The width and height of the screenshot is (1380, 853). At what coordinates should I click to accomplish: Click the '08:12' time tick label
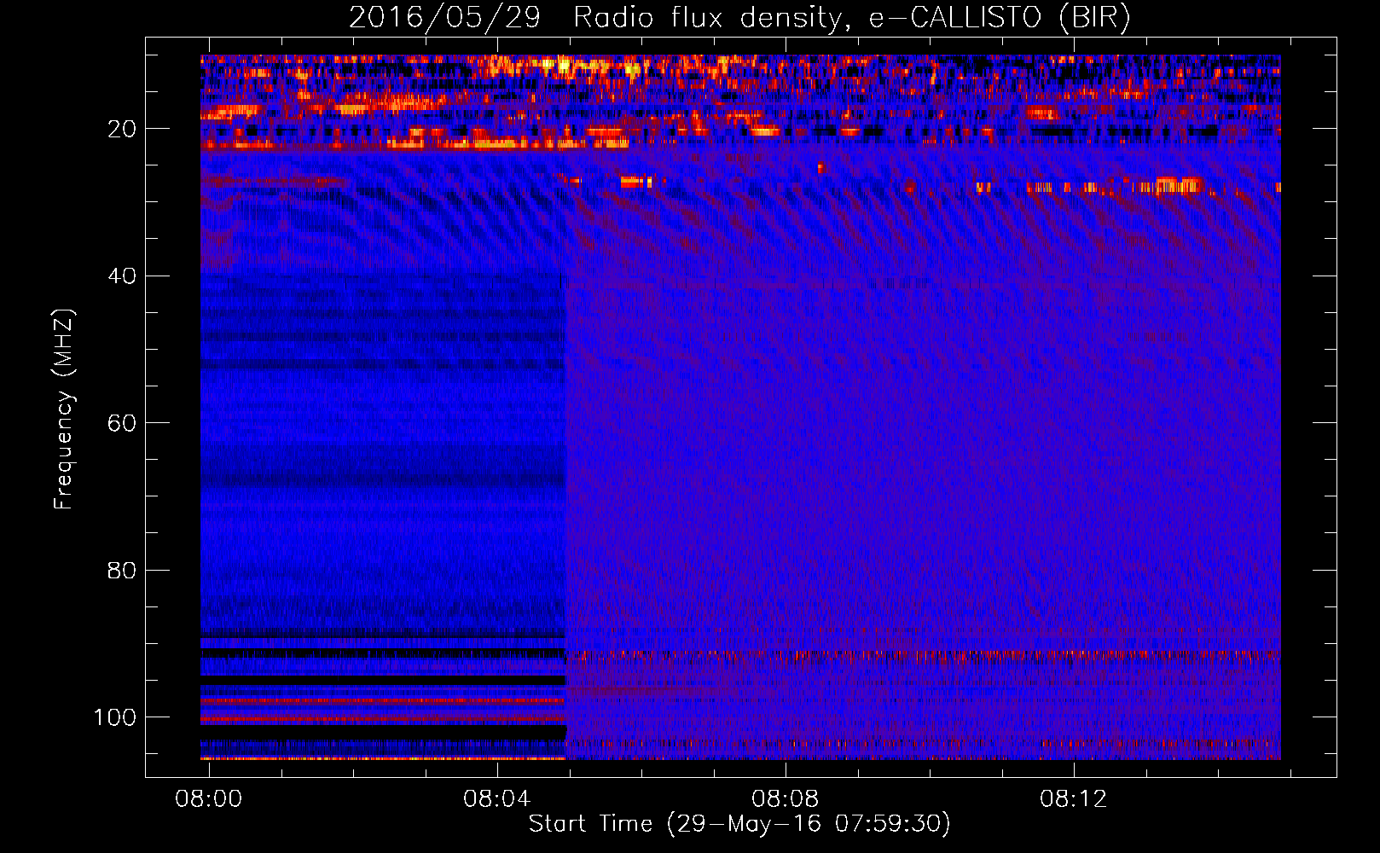pyautogui.click(x=1074, y=799)
